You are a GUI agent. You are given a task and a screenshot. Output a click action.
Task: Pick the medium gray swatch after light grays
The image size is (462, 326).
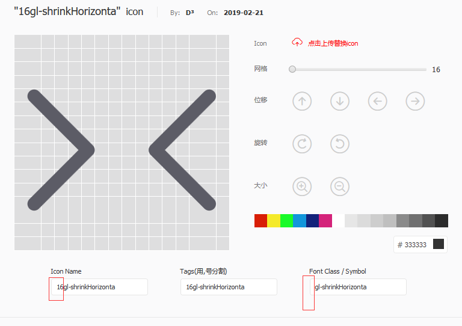403,221
